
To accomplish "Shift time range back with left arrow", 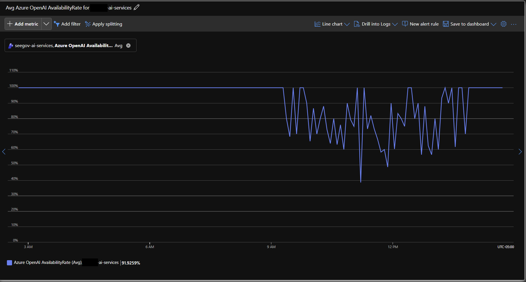I will [x=4, y=152].
